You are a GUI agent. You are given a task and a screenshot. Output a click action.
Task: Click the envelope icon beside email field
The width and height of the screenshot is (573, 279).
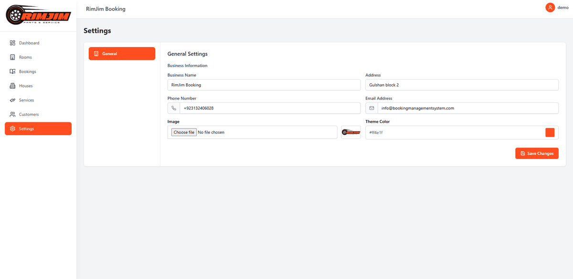tap(371, 108)
